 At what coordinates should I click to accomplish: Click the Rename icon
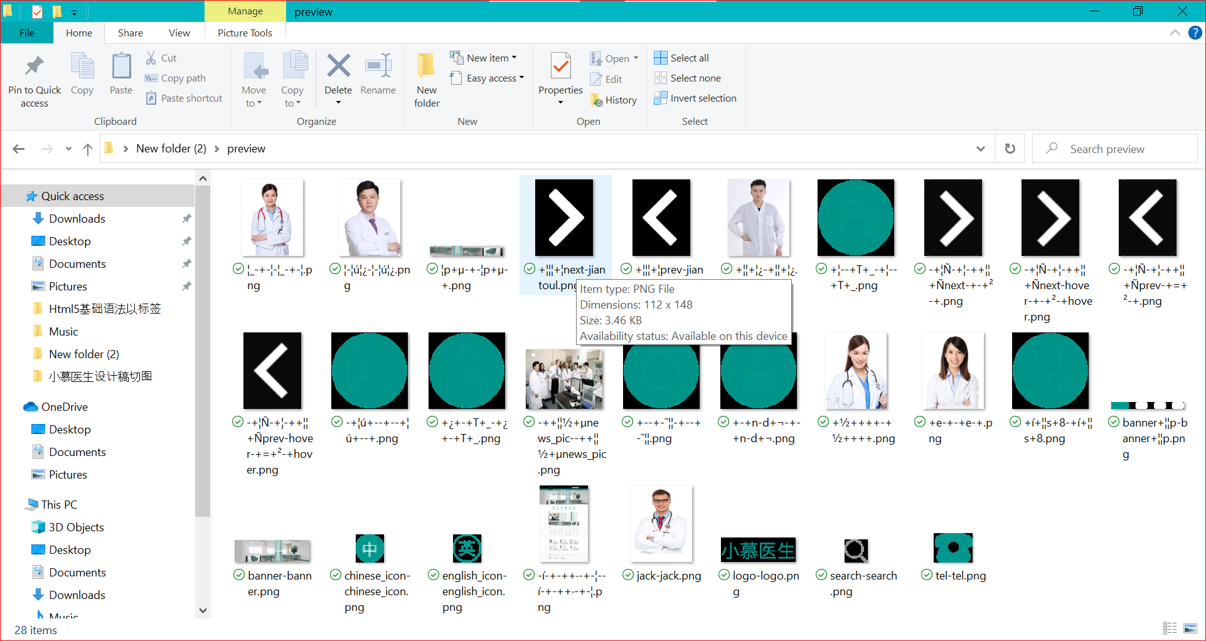[x=378, y=65]
